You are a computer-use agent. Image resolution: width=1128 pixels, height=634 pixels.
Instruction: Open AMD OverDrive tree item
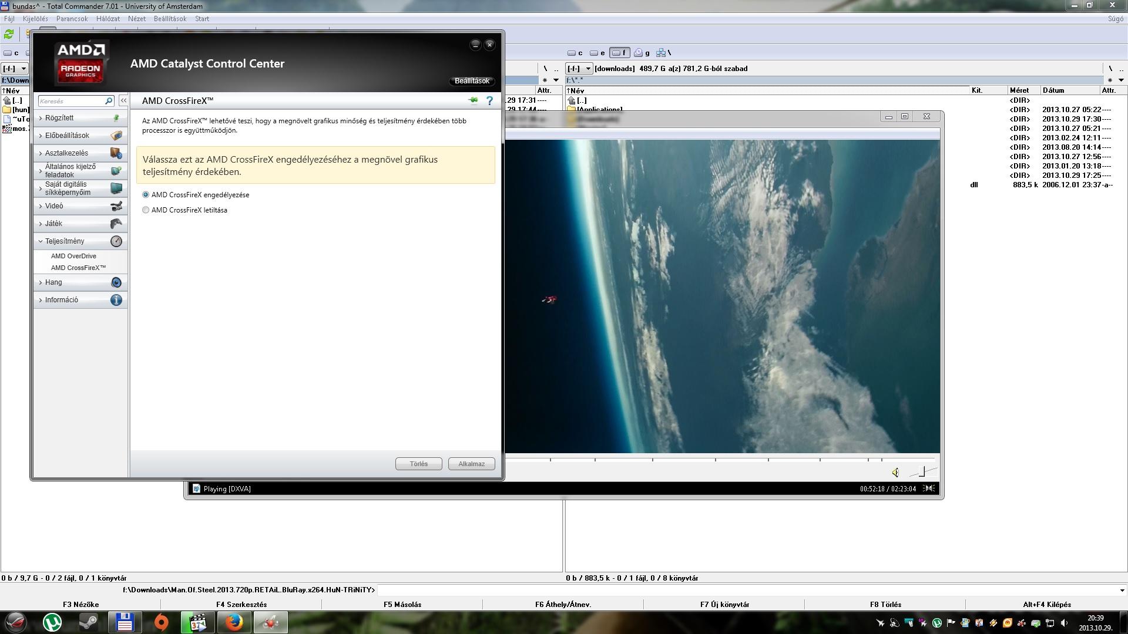(x=73, y=256)
